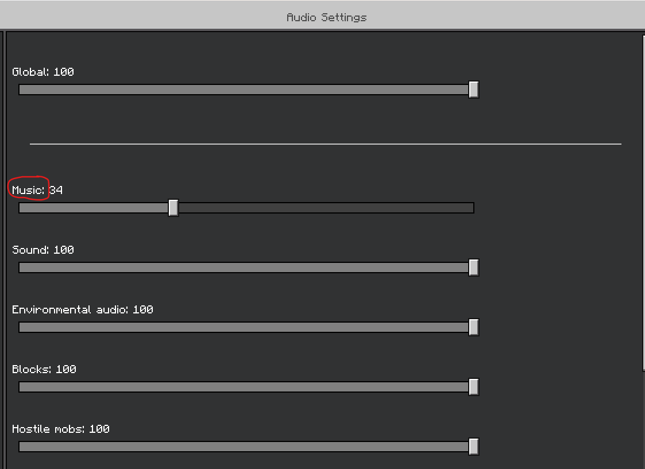Click the vertical scrollbar on the right
This screenshot has width=645, height=469.
pos(643,203)
